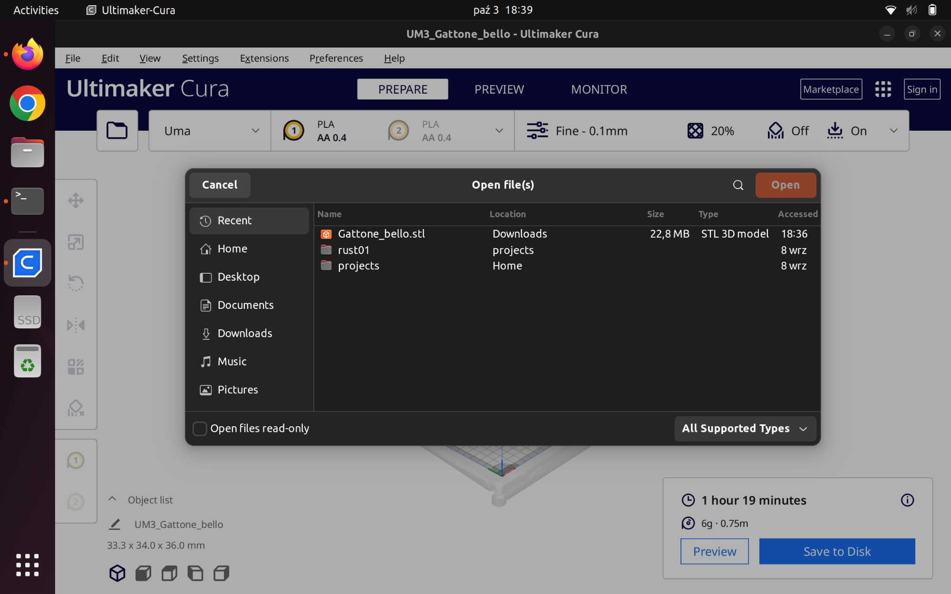Open the Preferences menu
951x594 pixels.
click(x=336, y=58)
